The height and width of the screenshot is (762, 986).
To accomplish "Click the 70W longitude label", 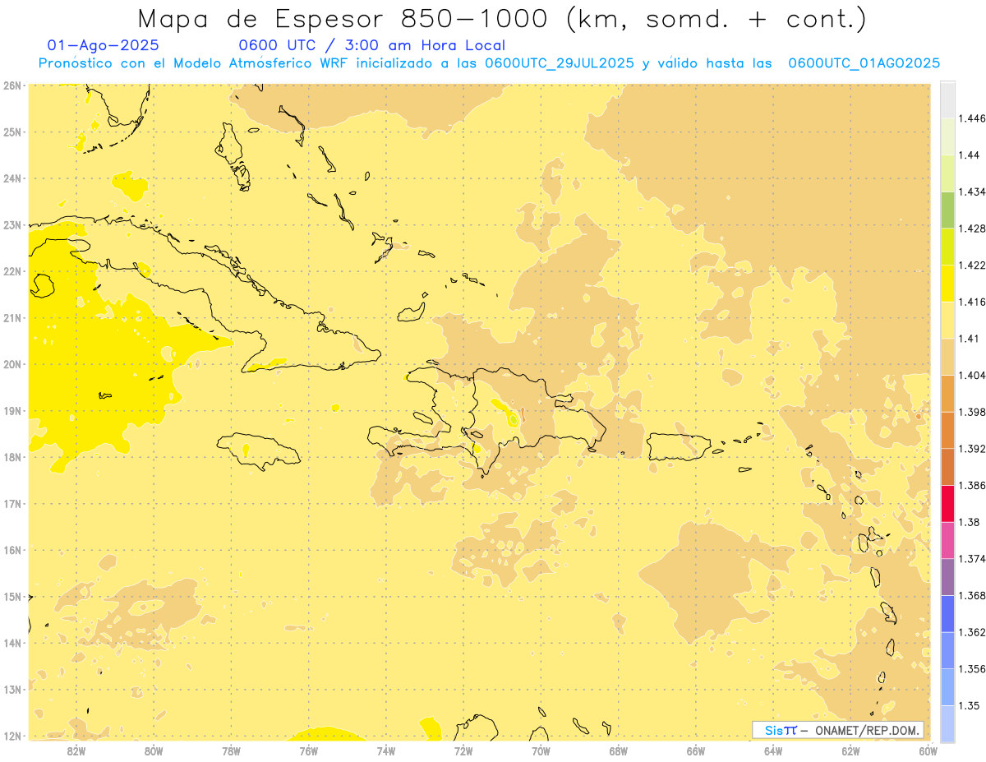I will click(541, 750).
